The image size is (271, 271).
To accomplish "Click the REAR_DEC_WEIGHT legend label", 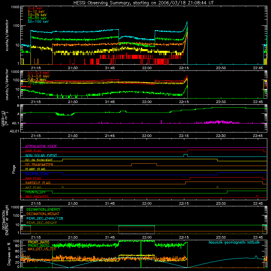I will click(42, 223).
